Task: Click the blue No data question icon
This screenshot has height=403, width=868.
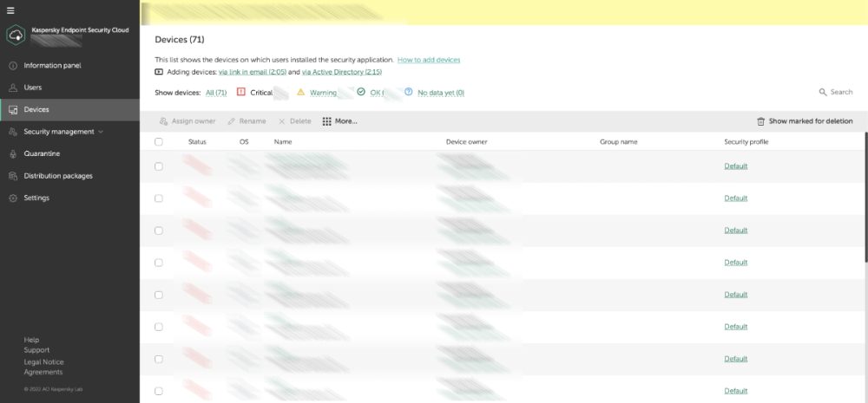Action: coord(409,92)
